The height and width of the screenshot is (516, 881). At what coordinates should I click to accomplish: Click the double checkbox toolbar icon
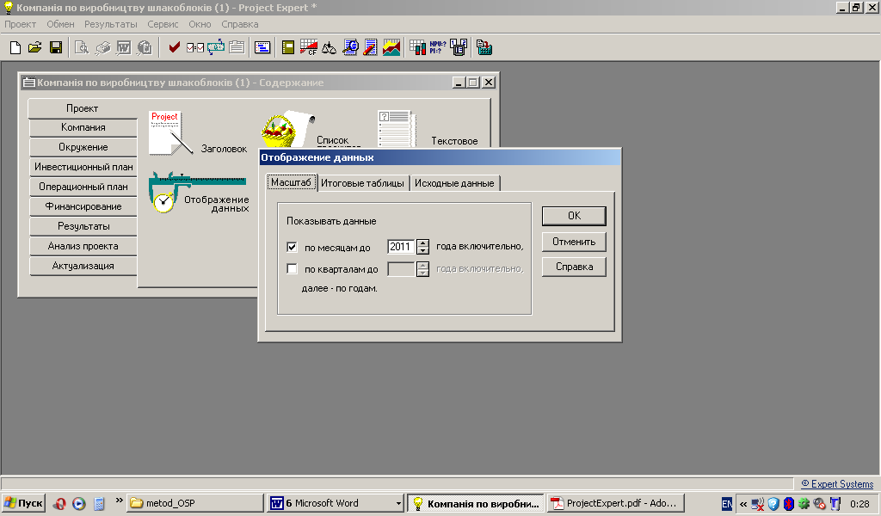tap(195, 47)
